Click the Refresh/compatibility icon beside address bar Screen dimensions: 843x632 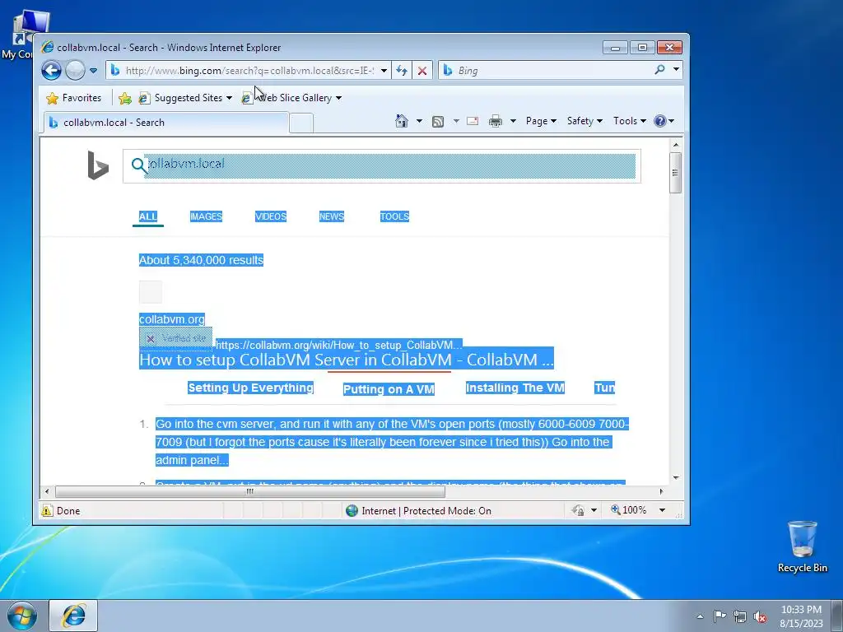coord(402,71)
